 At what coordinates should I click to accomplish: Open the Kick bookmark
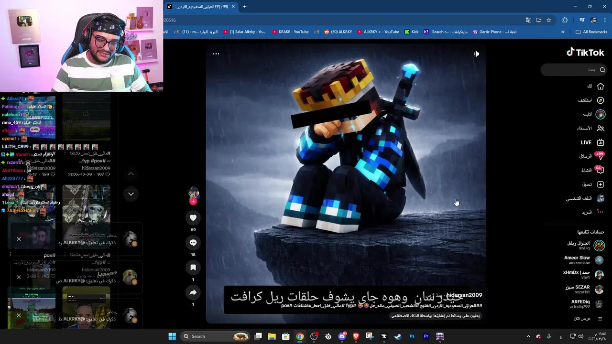tap(411, 32)
